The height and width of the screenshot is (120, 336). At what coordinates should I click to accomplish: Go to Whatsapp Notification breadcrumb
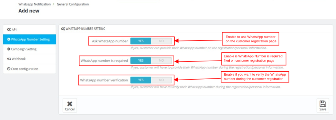pos(34,4)
